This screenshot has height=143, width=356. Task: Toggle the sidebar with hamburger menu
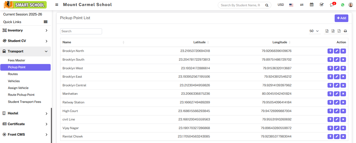point(57,5)
